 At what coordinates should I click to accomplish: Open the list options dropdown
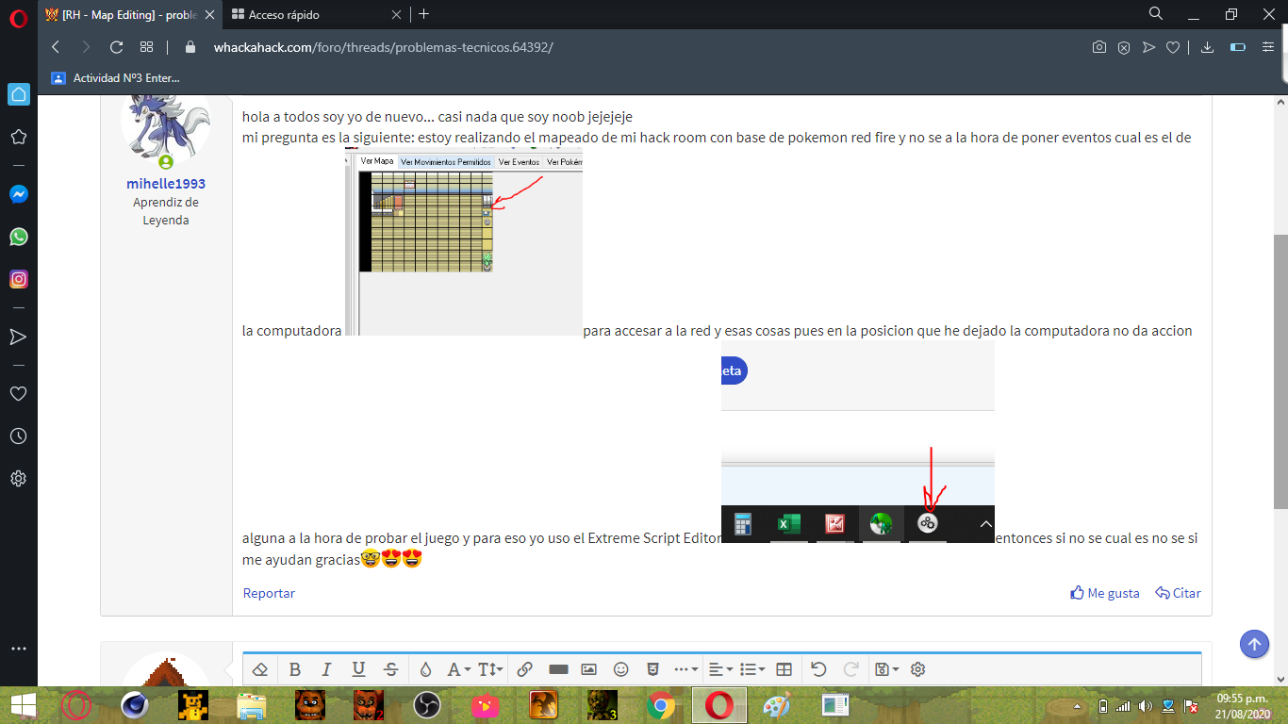click(x=752, y=669)
